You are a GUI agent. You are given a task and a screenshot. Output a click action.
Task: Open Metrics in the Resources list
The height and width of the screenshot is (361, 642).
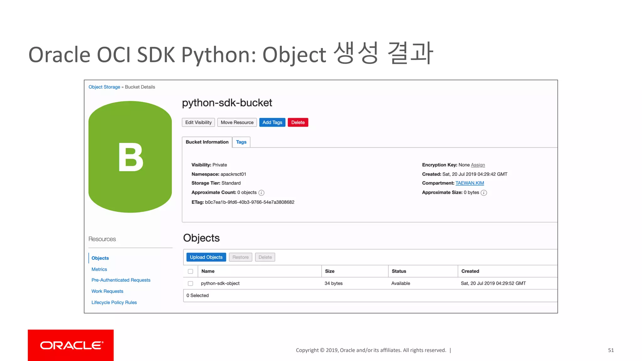click(99, 269)
